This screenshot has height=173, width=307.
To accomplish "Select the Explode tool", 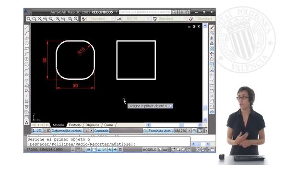I will coord(212,112).
